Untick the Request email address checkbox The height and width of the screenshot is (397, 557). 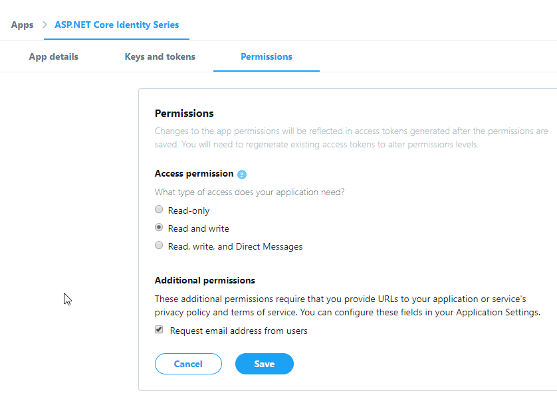pyautogui.click(x=159, y=330)
